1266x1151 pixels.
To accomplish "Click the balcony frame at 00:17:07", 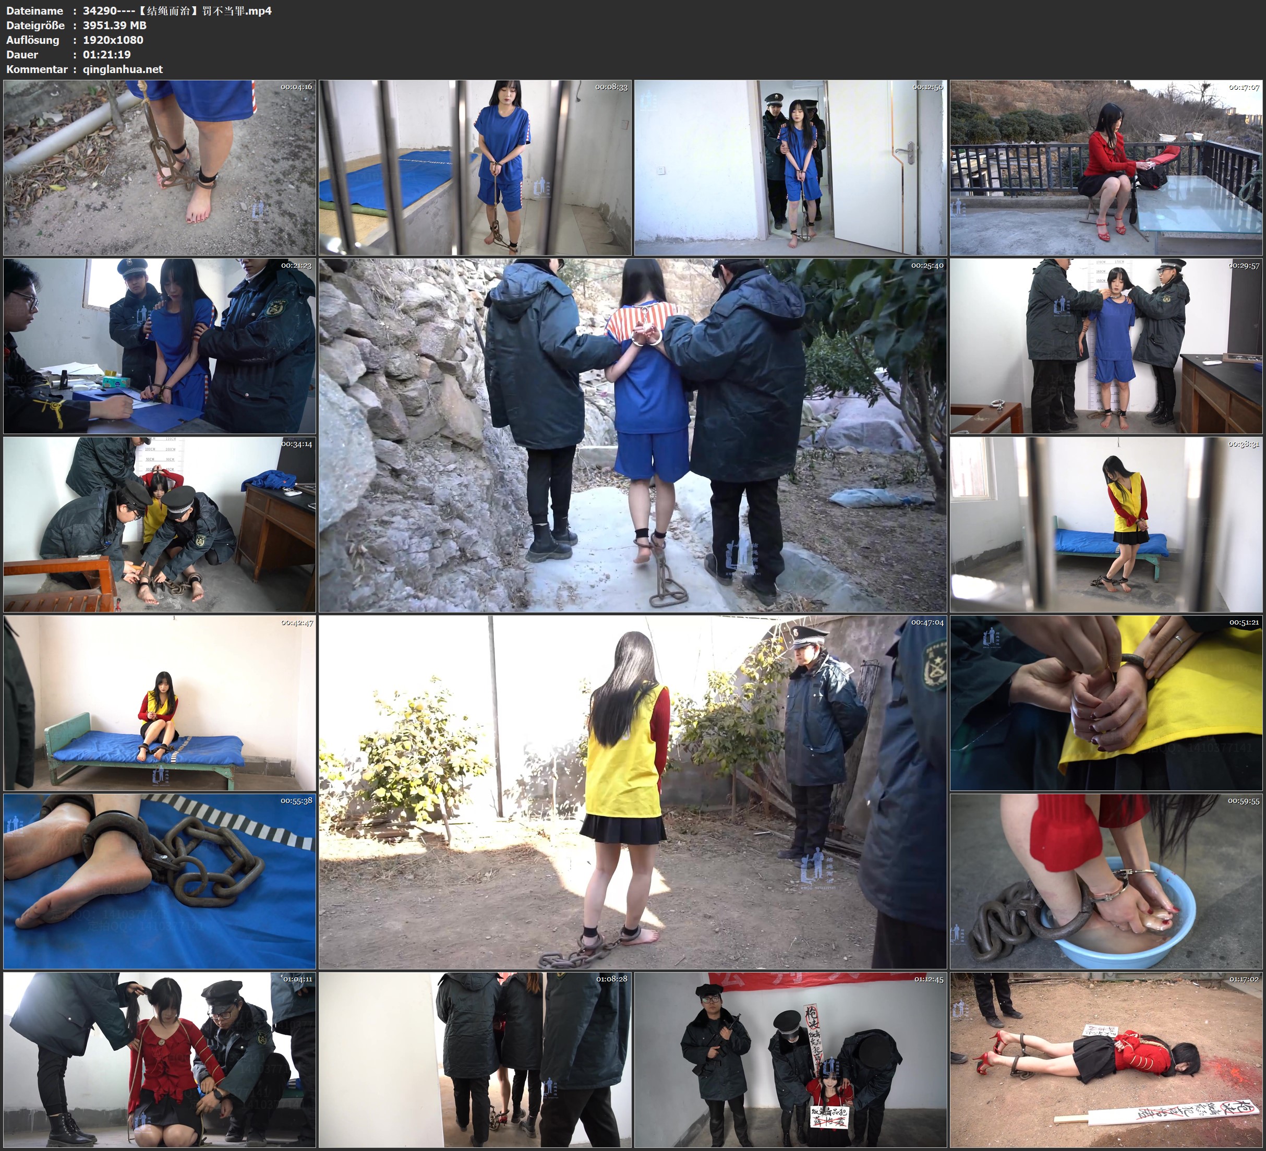I will (1106, 167).
